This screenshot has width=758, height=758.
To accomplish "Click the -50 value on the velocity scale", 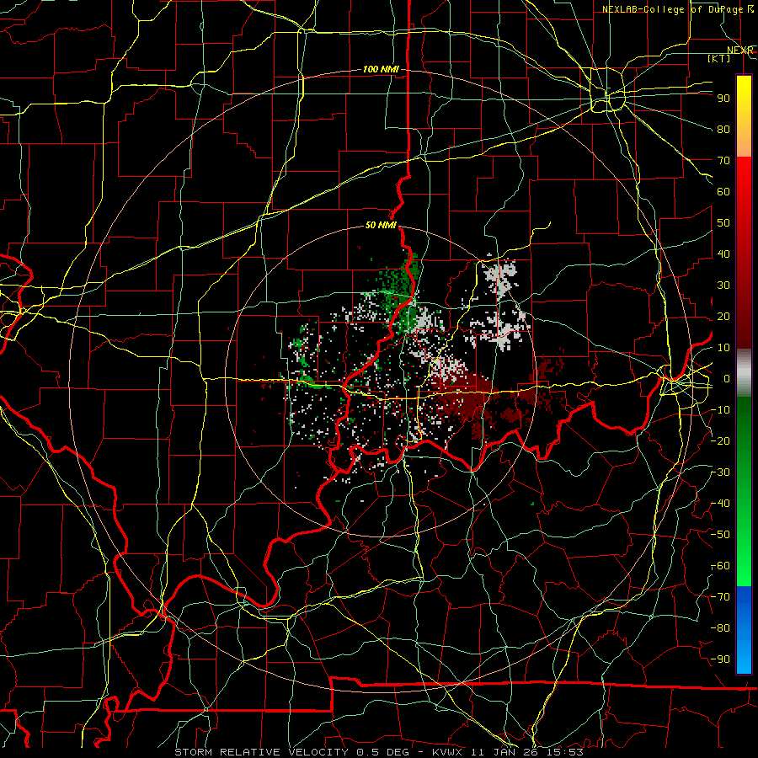I will [721, 535].
